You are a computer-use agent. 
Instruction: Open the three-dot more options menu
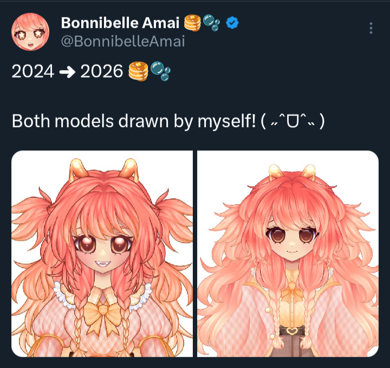[371, 28]
